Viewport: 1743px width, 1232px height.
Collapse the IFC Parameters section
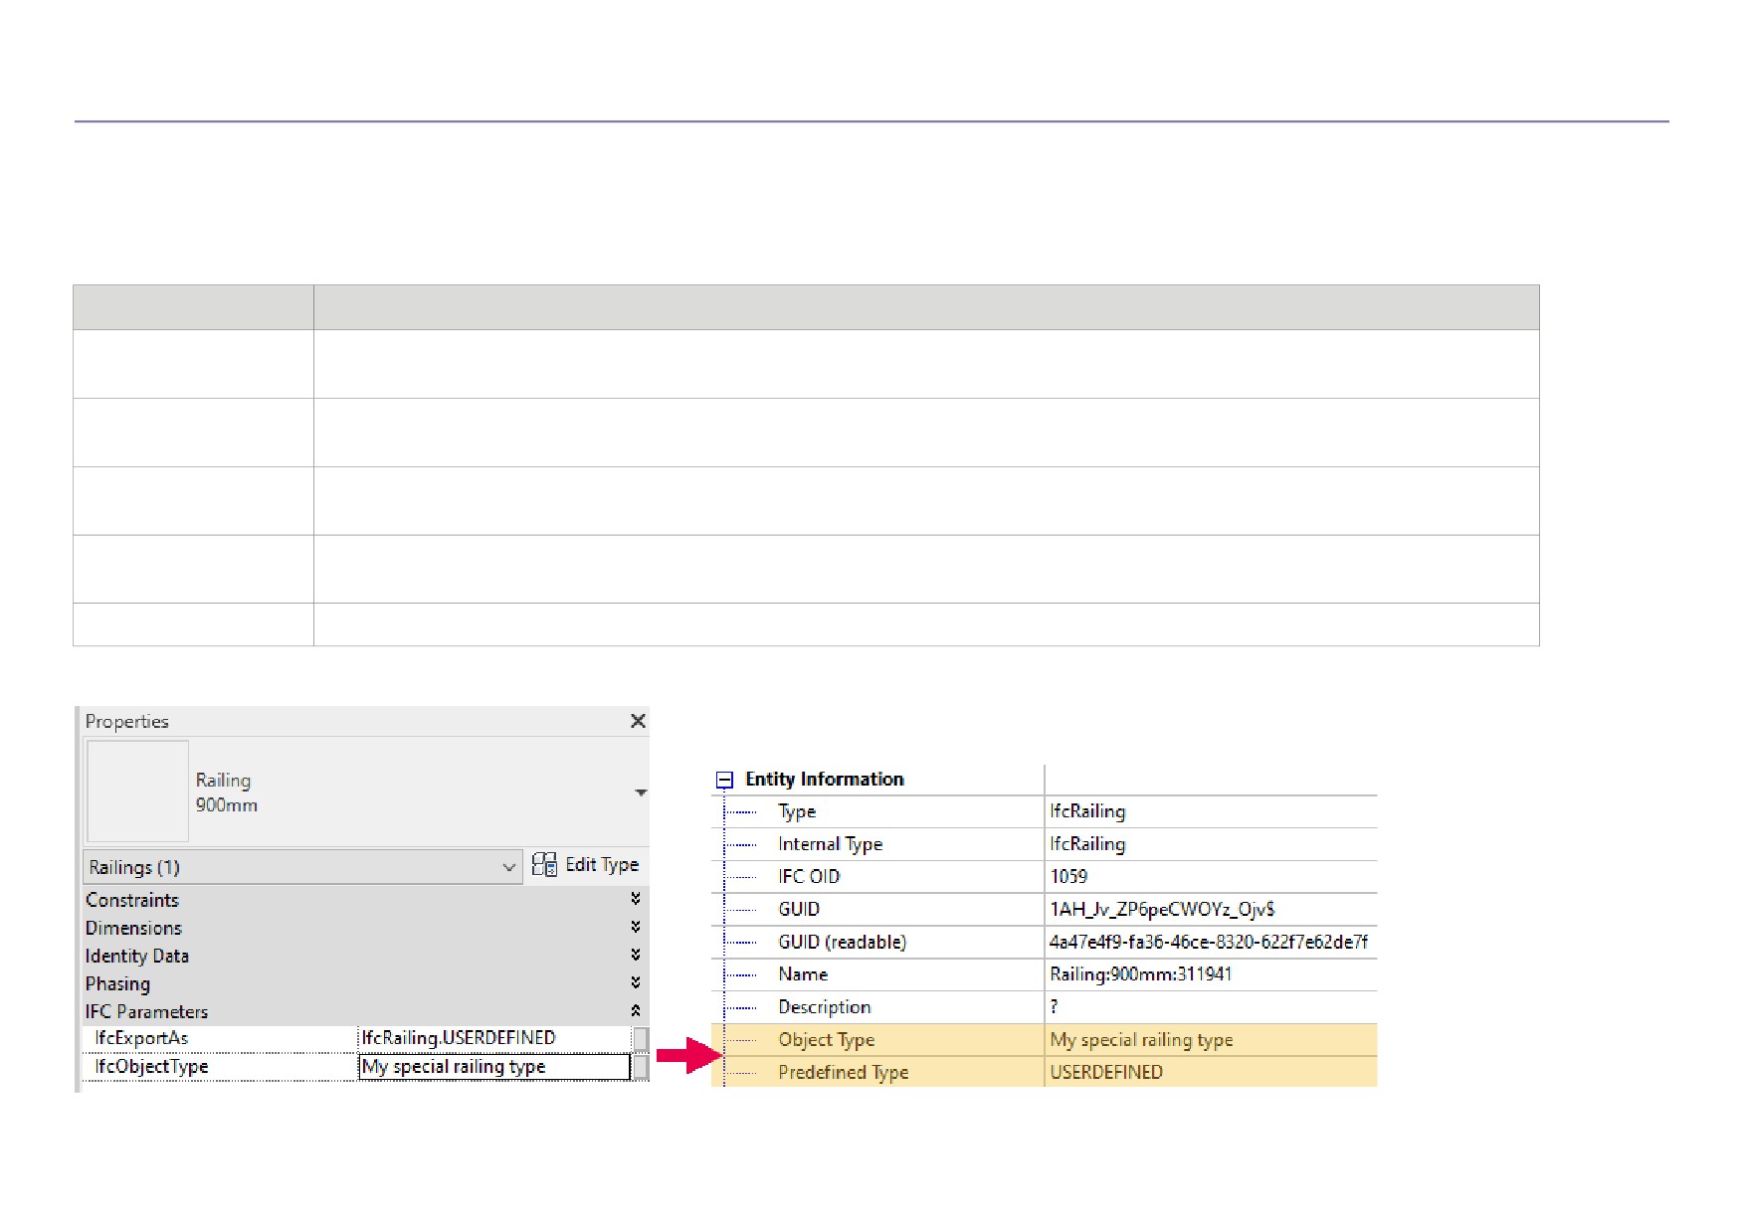636,1010
